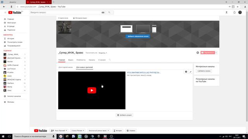This screenshot has width=248, height=139.
Task: Open the browser downloads arrow icon
Action: pyautogui.click(x=245, y=7)
